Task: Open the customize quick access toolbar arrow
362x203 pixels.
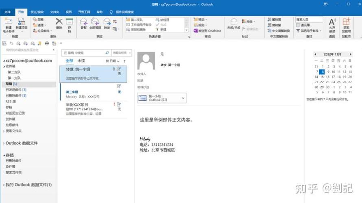Action: point(61,43)
